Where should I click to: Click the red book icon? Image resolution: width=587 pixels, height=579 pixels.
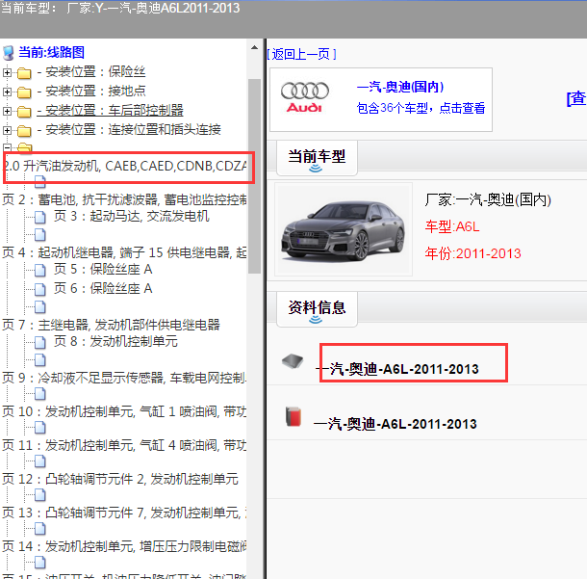[x=293, y=417]
